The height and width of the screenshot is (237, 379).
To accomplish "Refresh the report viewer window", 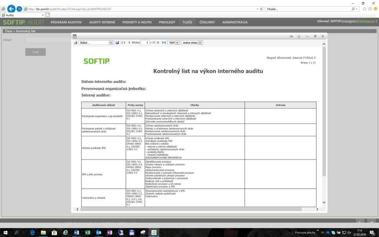I will tap(299, 36).
